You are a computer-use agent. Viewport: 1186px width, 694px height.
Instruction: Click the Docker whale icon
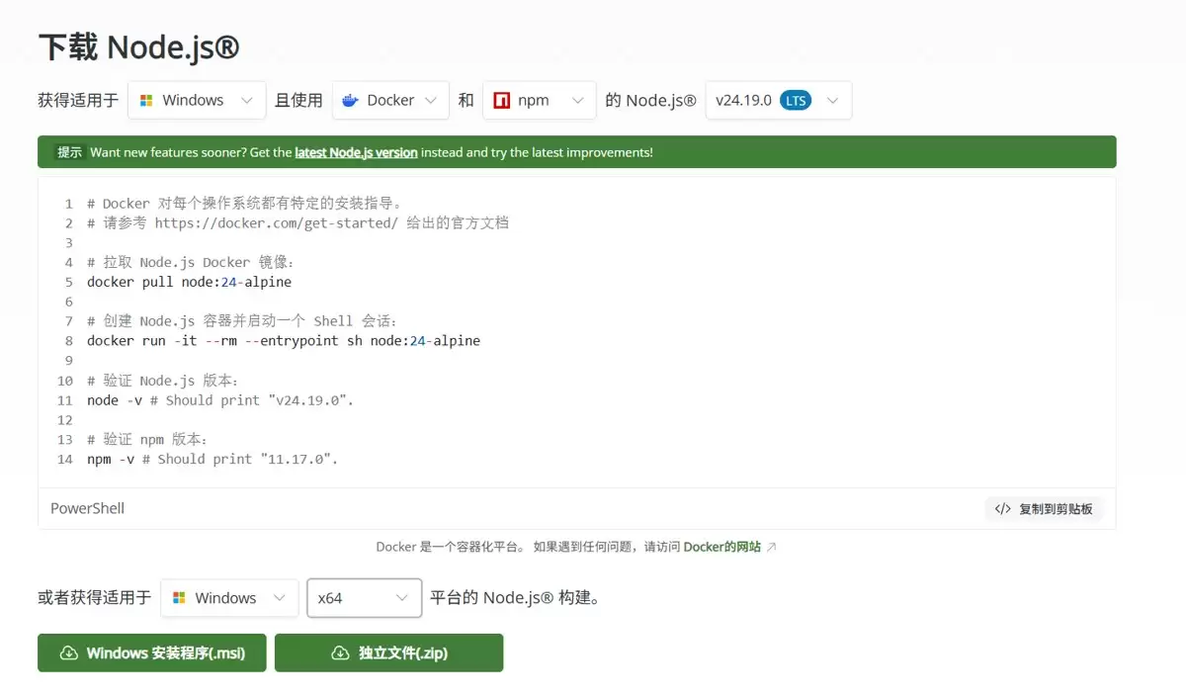point(351,100)
